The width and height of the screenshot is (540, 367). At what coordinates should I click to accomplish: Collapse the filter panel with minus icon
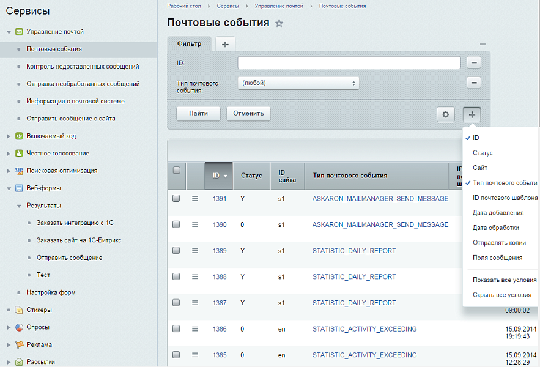483,44
